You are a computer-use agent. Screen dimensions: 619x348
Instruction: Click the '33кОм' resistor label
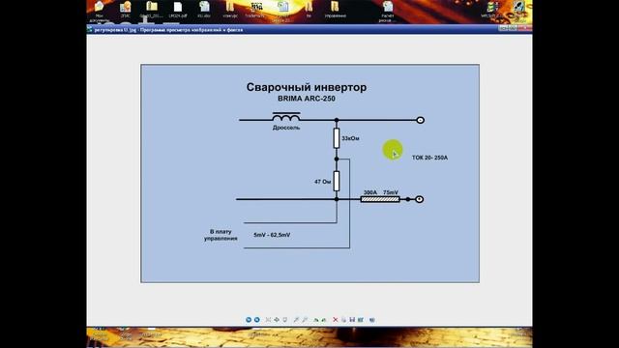tap(350, 138)
